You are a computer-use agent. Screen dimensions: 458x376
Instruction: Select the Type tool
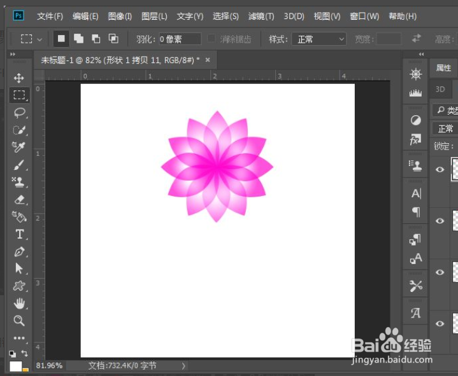tap(20, 234)
